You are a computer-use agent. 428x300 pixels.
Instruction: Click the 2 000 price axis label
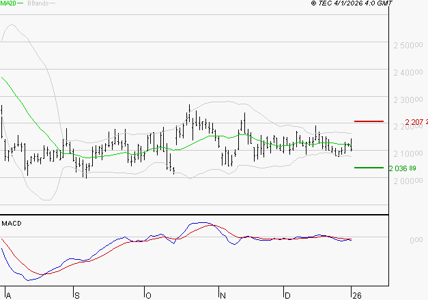408,181
